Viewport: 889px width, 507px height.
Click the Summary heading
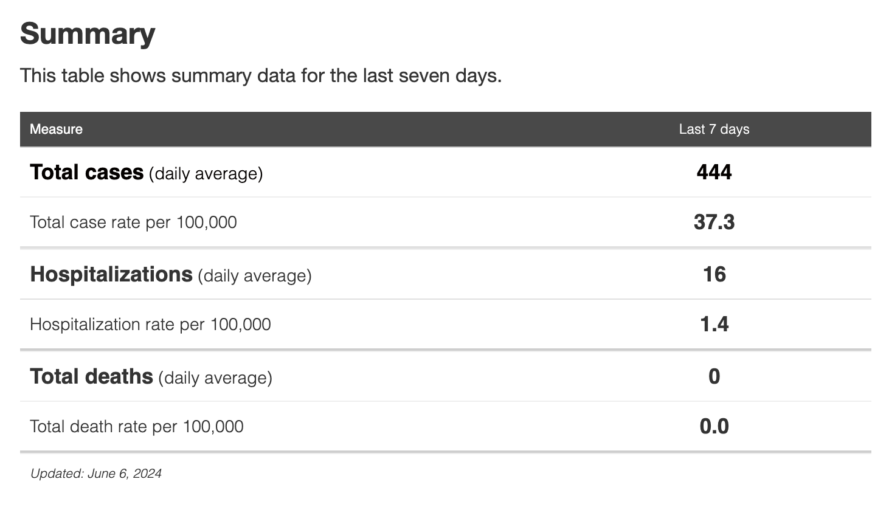click(x=88, y=34)
